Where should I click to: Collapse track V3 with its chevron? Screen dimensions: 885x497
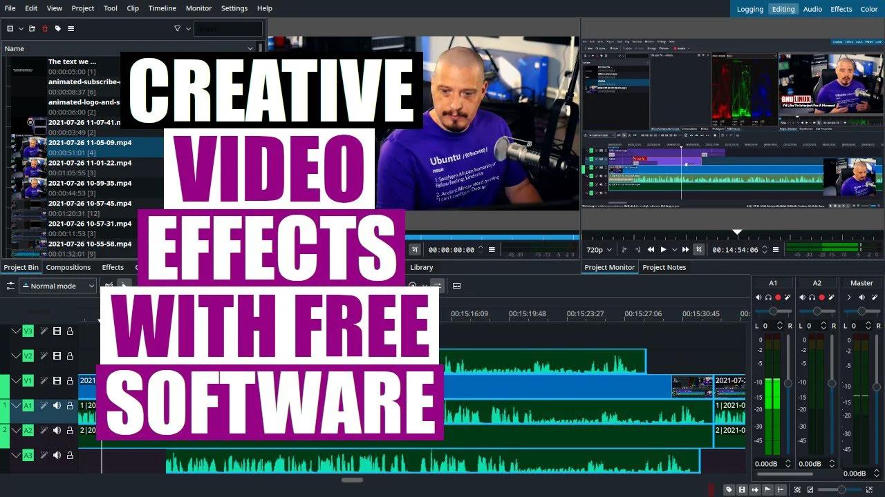16,331
